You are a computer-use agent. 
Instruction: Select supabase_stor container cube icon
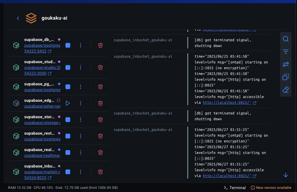tap(16, 120)
